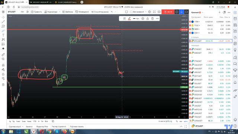Stop the red recording timer button
Image resolution: width=238 pixels, height=134 pixels.
[x=168, y=12]
